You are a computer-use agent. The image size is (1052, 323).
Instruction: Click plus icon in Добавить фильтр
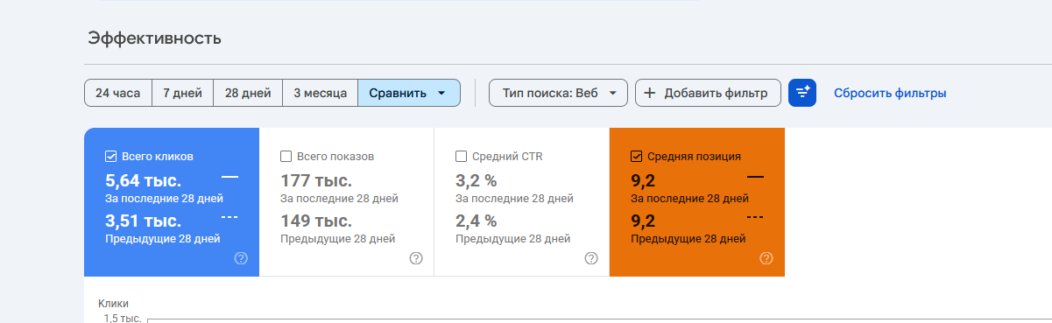(x=650, y=93)
